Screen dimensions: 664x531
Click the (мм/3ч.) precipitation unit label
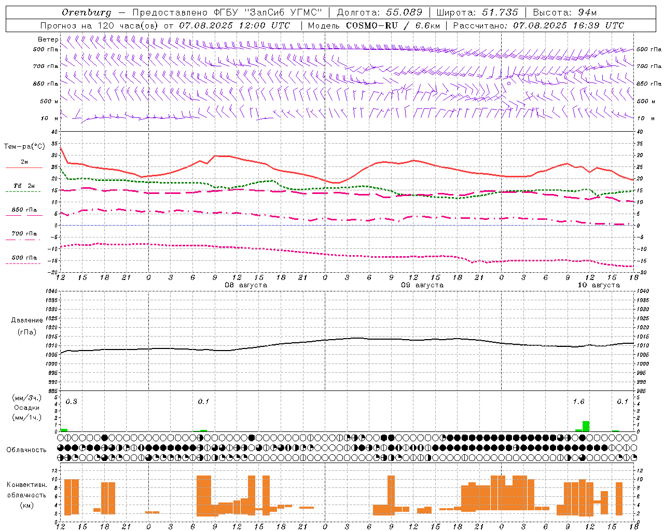coord(27,398)
